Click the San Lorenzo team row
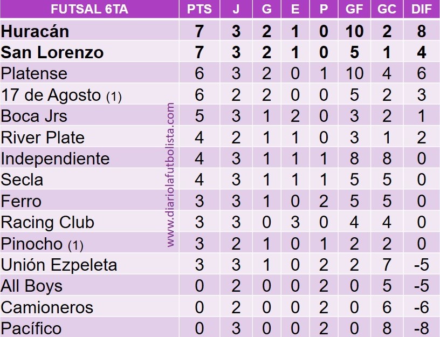The image size is (440, 337). (x=52, y=52)
